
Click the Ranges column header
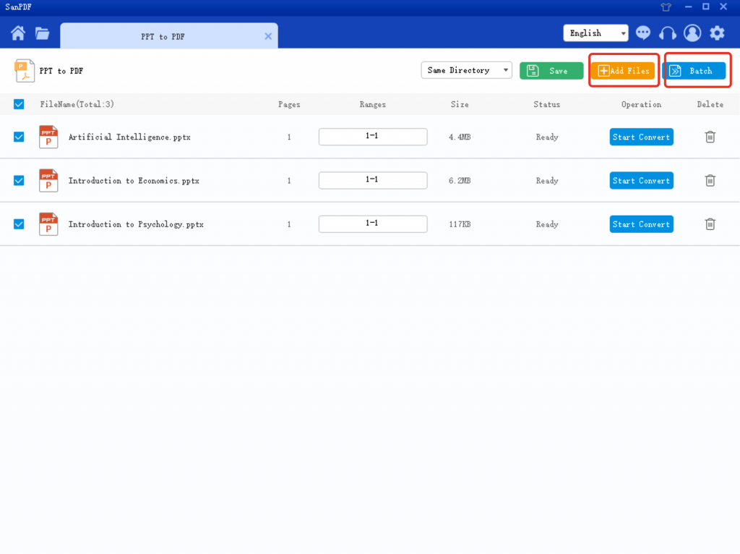coord(372,104)
